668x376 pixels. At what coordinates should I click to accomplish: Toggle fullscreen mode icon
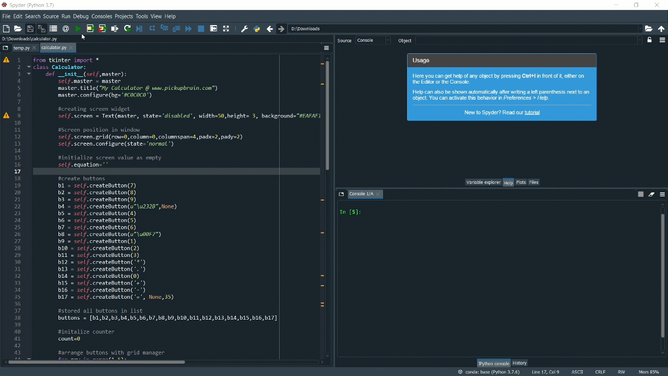coord(226,29)
